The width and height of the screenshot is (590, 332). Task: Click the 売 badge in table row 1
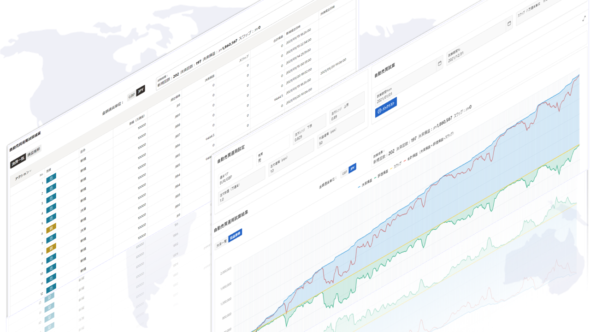51,178
